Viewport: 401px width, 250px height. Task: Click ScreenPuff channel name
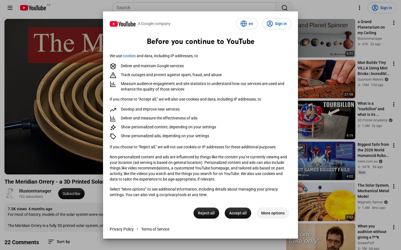coord(366,243)
